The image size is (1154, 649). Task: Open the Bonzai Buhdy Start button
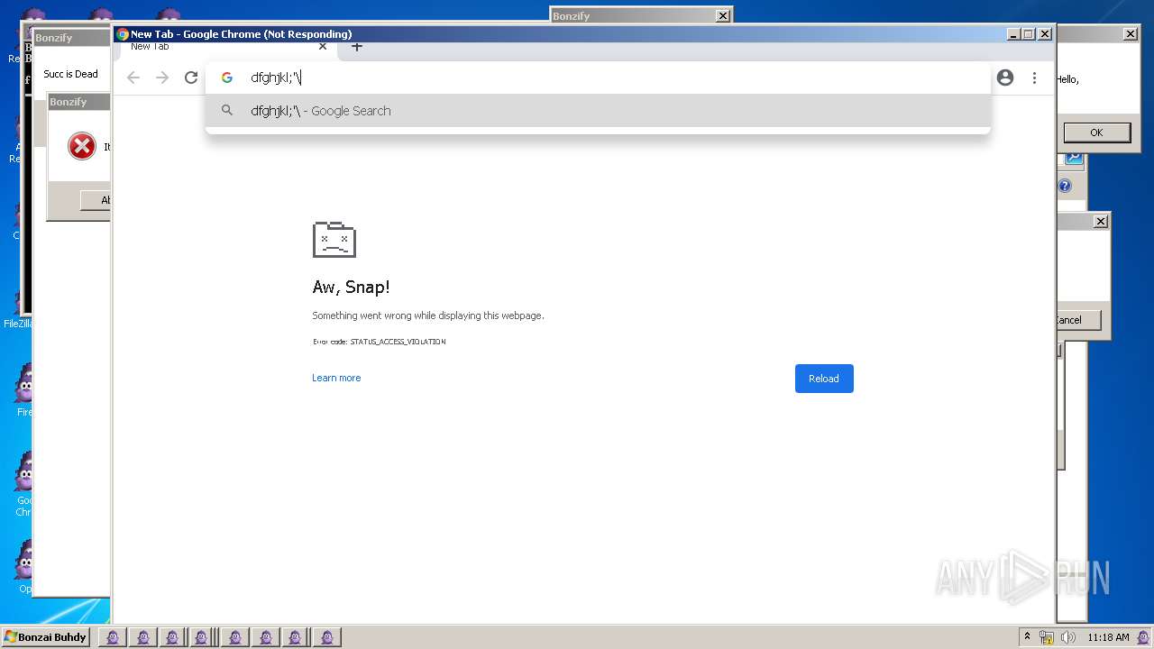pyautogui.click(x=45, y=637)
